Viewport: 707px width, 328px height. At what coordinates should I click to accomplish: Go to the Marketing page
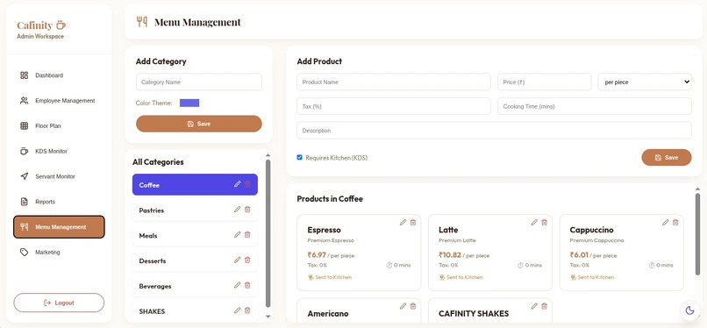59,252
